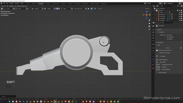Open the Edit menu
The height and width of the screenshot is (103, 183).
[x=7, y=3]
